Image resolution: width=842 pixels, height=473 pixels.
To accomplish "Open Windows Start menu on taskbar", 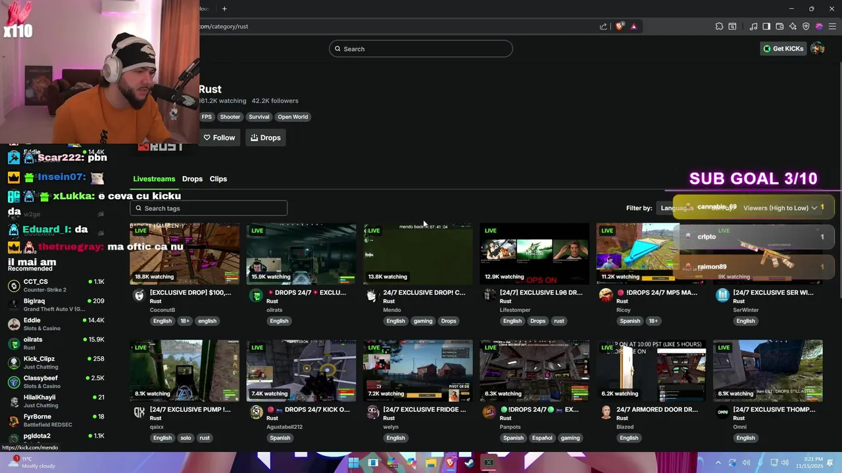I will pos(353,462).
